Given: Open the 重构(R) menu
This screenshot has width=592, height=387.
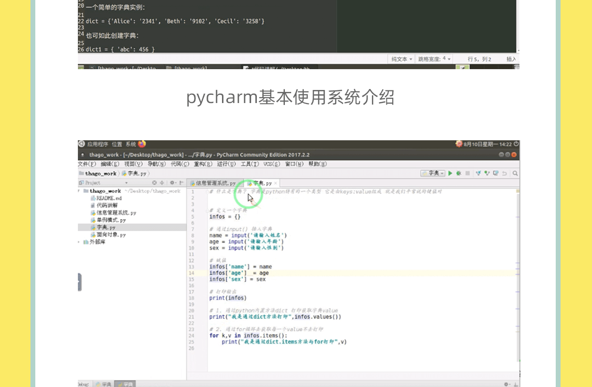Looking at the screenshot, I should [203, 164].
